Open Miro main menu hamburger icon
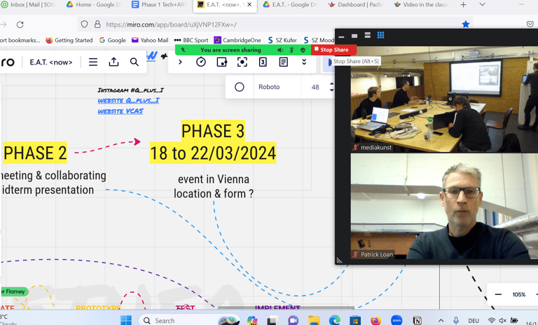This screenshot has height=325, width=538. (x=93, y=62)
